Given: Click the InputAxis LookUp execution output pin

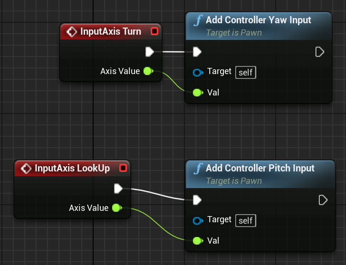Looking at the screenshot, I should pos(118,189).
